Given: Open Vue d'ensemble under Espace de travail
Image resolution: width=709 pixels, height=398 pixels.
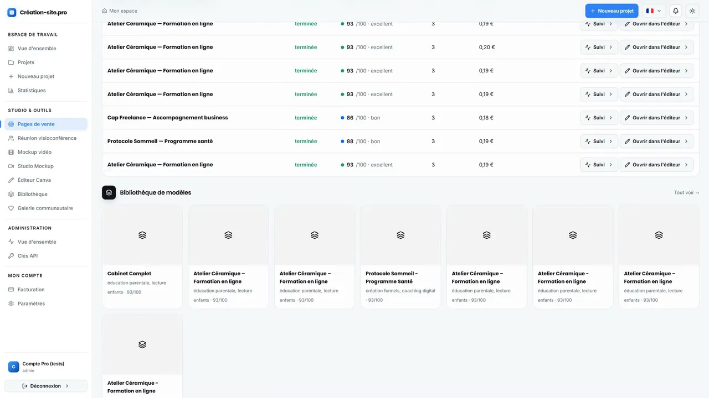Looking at the screenshot, I should [x=46, y=49].
